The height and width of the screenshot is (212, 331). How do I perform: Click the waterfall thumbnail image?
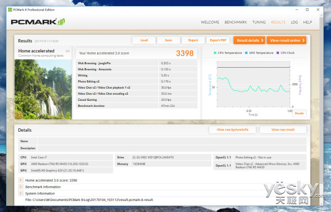coord(43,89)
